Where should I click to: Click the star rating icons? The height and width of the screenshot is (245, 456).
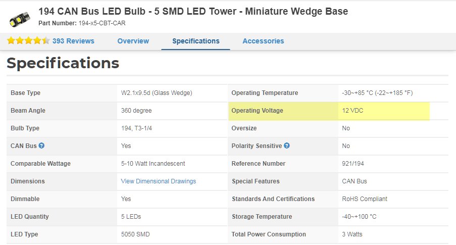[28, 40]
